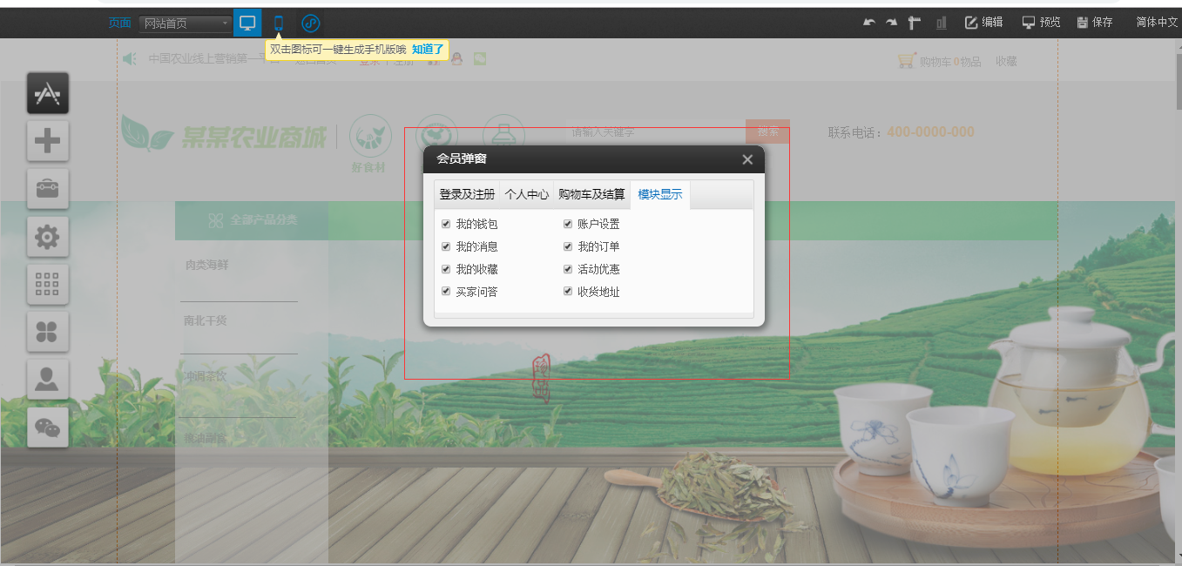This screenshot has height=566, width=1182.
Task: Uncheck the 我的钱包 checkbox
Action: point(446,225)
